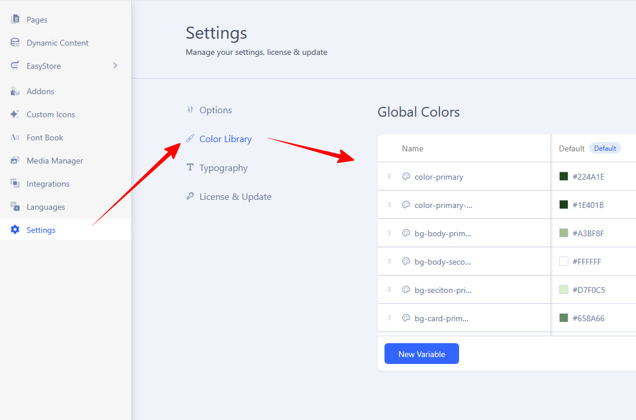Click the Dynamic Content database icon
Viewport: 636px width, 420px height.
coord(15,43)
